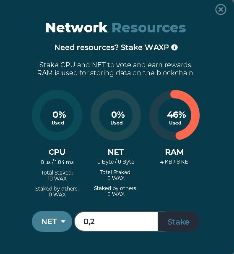The image size is (234, 254).
Task: Click the NET heading under the ring
Action: [116, 152]
